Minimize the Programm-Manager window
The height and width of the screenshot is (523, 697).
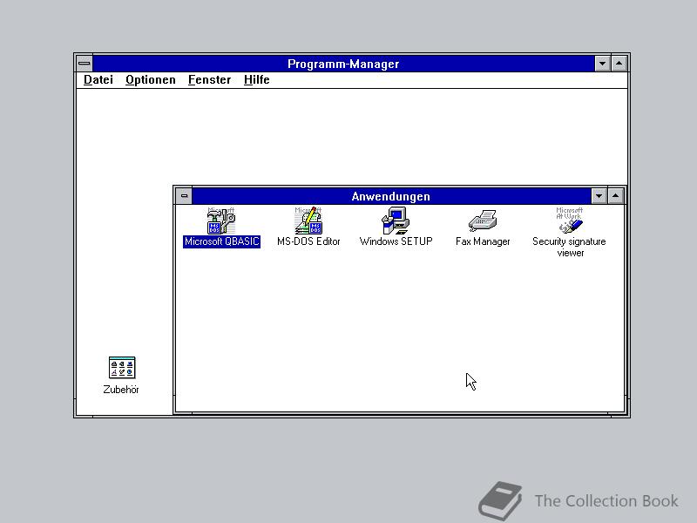(602, 64)
